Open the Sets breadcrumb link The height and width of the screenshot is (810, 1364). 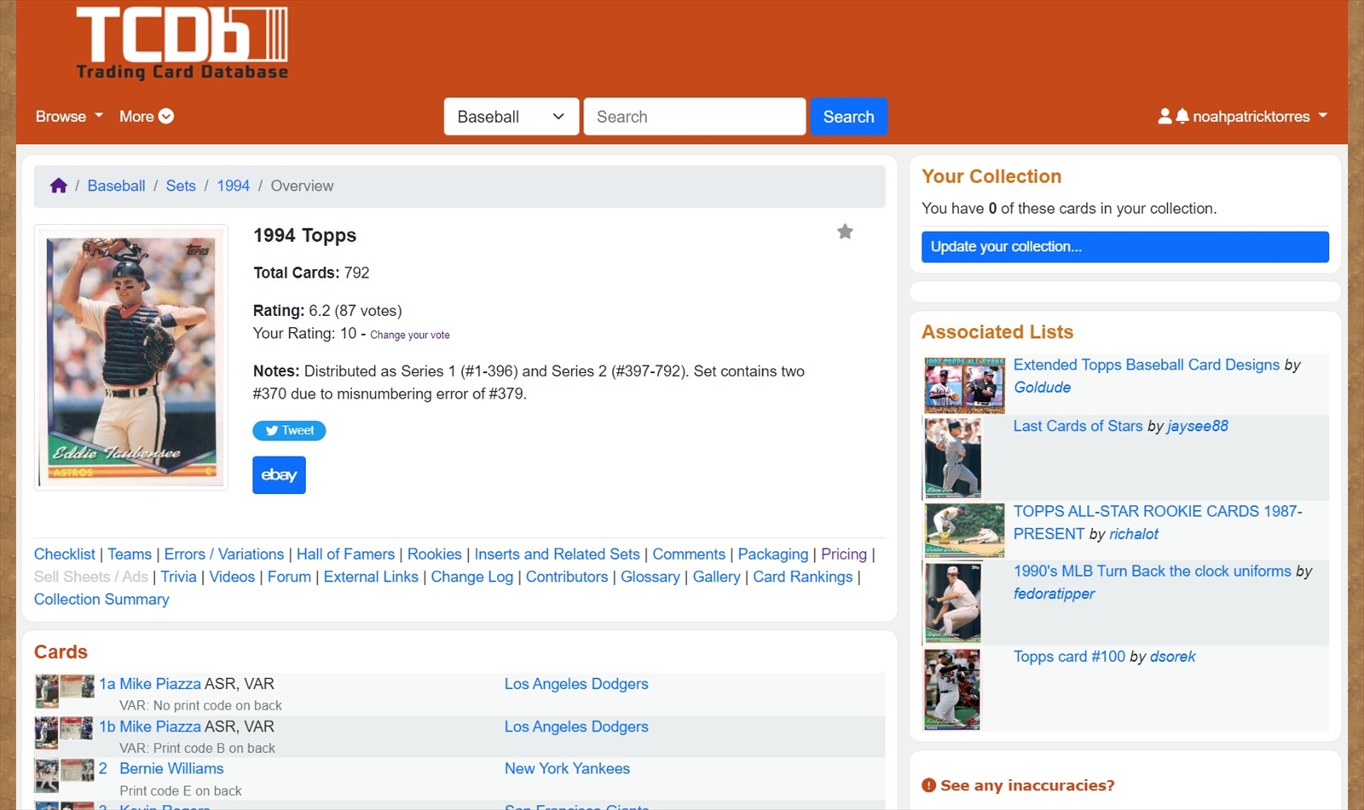[x=181, y=186]
